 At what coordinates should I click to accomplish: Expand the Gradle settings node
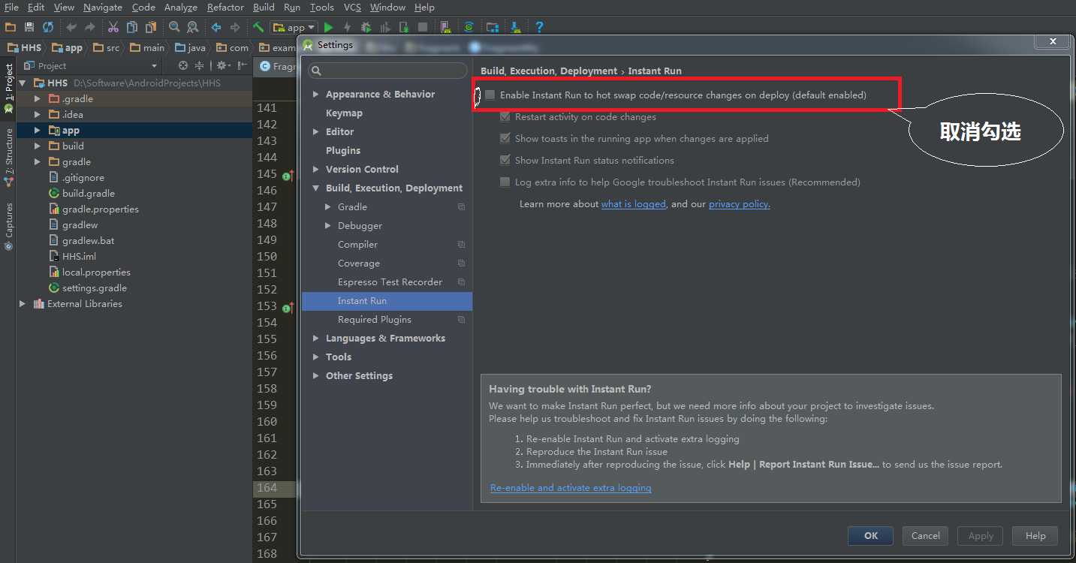(x=328, y=207)
